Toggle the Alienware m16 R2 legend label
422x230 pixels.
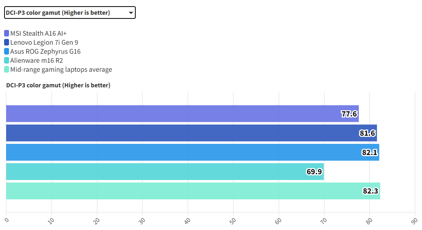click(36, 60)
